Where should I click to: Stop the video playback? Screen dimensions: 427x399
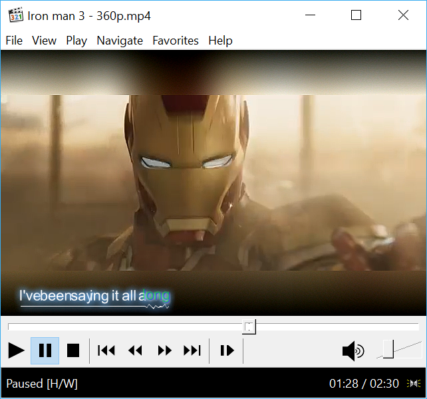[73, 350]
